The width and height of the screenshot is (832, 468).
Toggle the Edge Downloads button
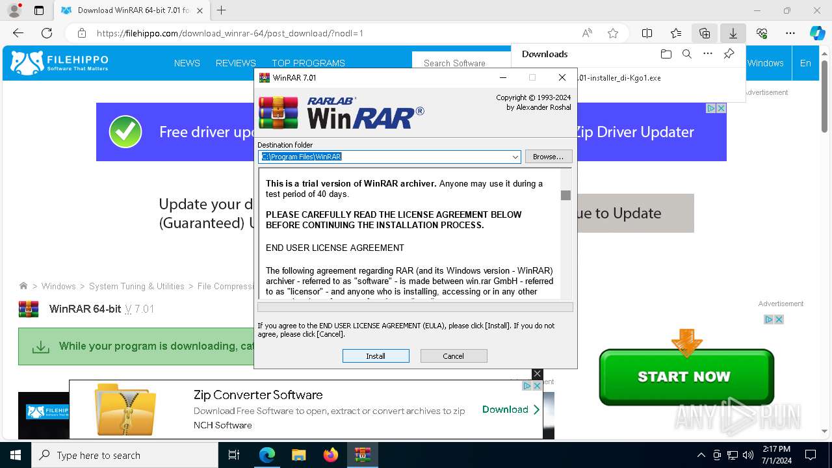(733, 33)
